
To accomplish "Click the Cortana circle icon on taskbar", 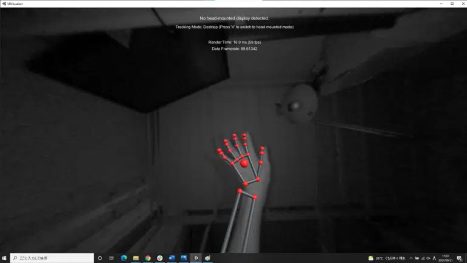I will tap(100, 258).
